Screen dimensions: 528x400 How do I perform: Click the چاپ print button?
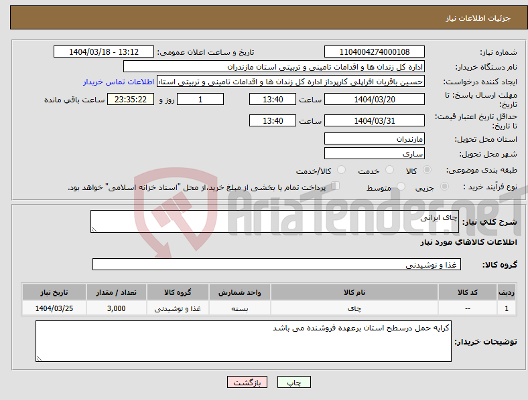pos(294,382)
